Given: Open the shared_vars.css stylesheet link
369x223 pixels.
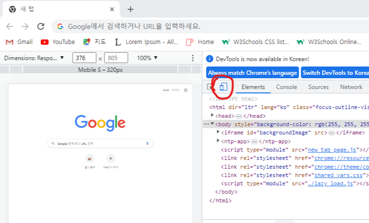Looking at the screenshot, I should 338,176.
